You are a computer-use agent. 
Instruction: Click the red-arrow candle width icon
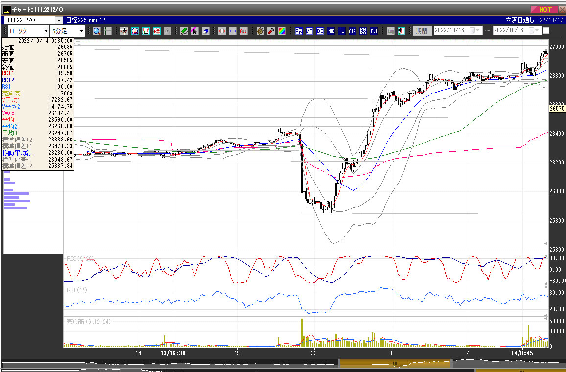tap(222, 31)
